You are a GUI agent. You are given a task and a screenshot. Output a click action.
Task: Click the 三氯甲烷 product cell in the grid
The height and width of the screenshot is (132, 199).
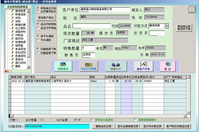[x=70, y=81]
